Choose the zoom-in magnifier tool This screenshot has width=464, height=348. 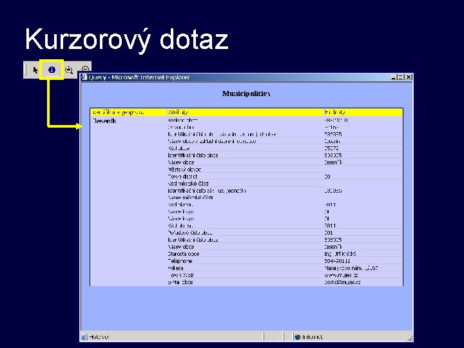click(x=69, y=70)
